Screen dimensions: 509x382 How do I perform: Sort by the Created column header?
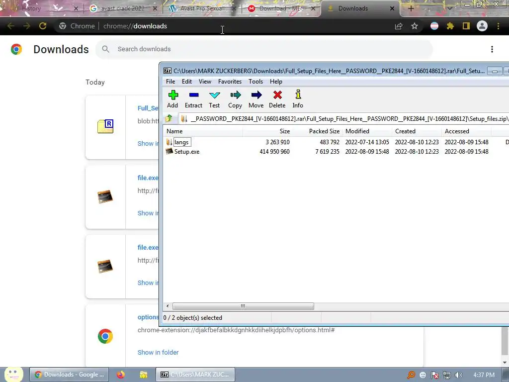(x=417, y=131)
